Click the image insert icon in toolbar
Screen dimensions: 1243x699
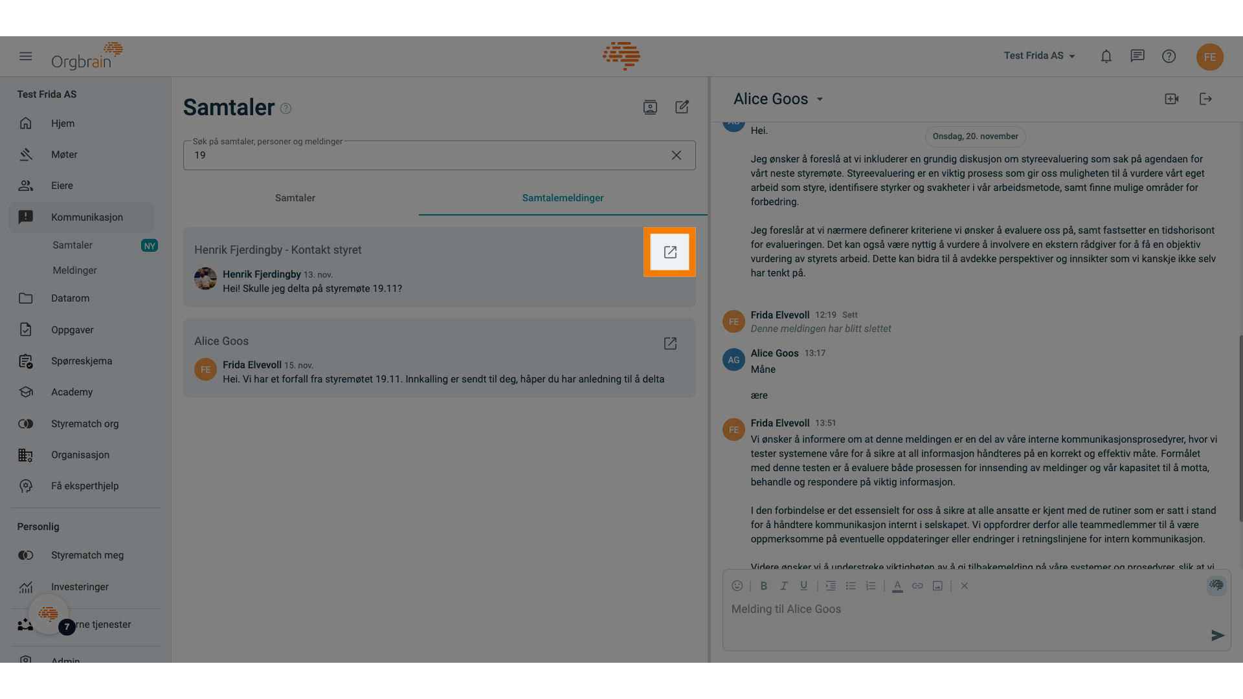[937, 586]
